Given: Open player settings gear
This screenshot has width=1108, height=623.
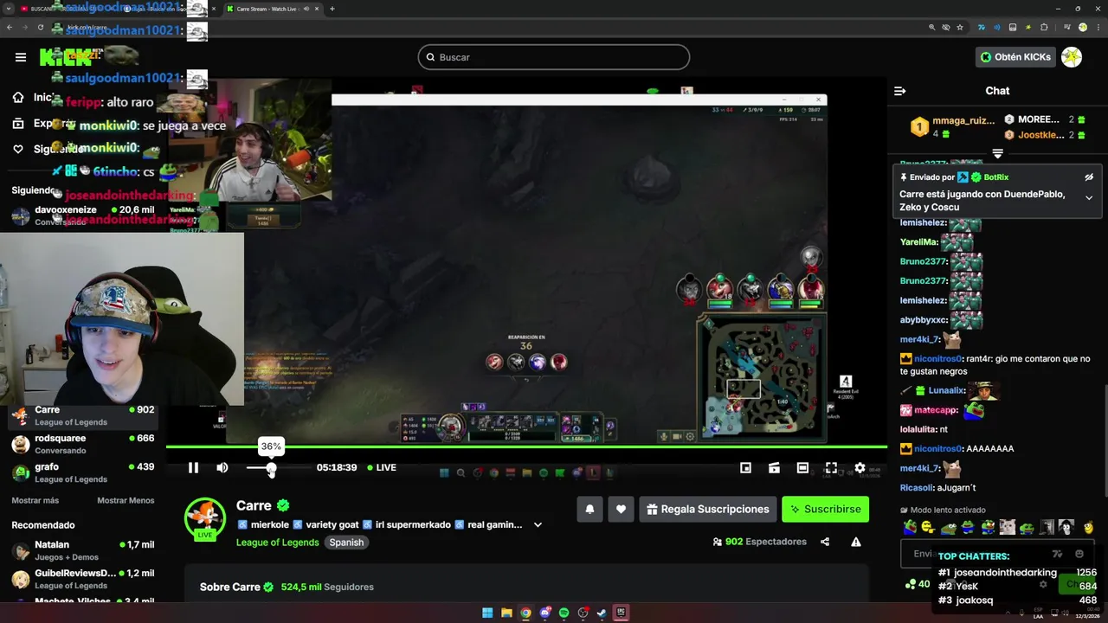Looking at the screenshot, I should (x=860, y=467).
